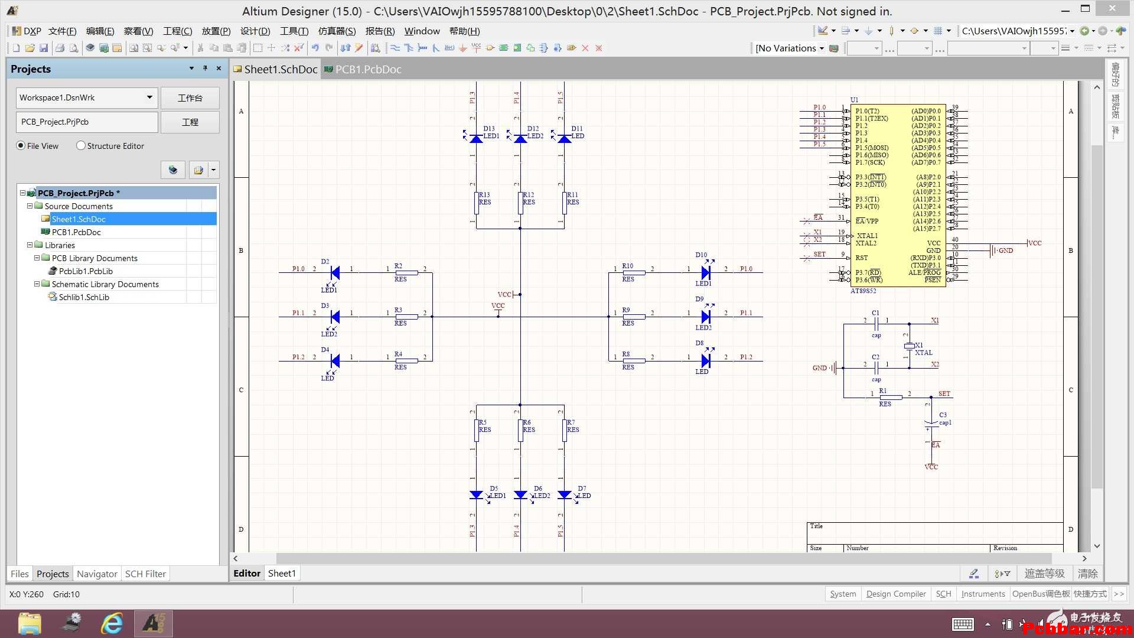
Task: Select the File View radio button
Action: [21, 146]
